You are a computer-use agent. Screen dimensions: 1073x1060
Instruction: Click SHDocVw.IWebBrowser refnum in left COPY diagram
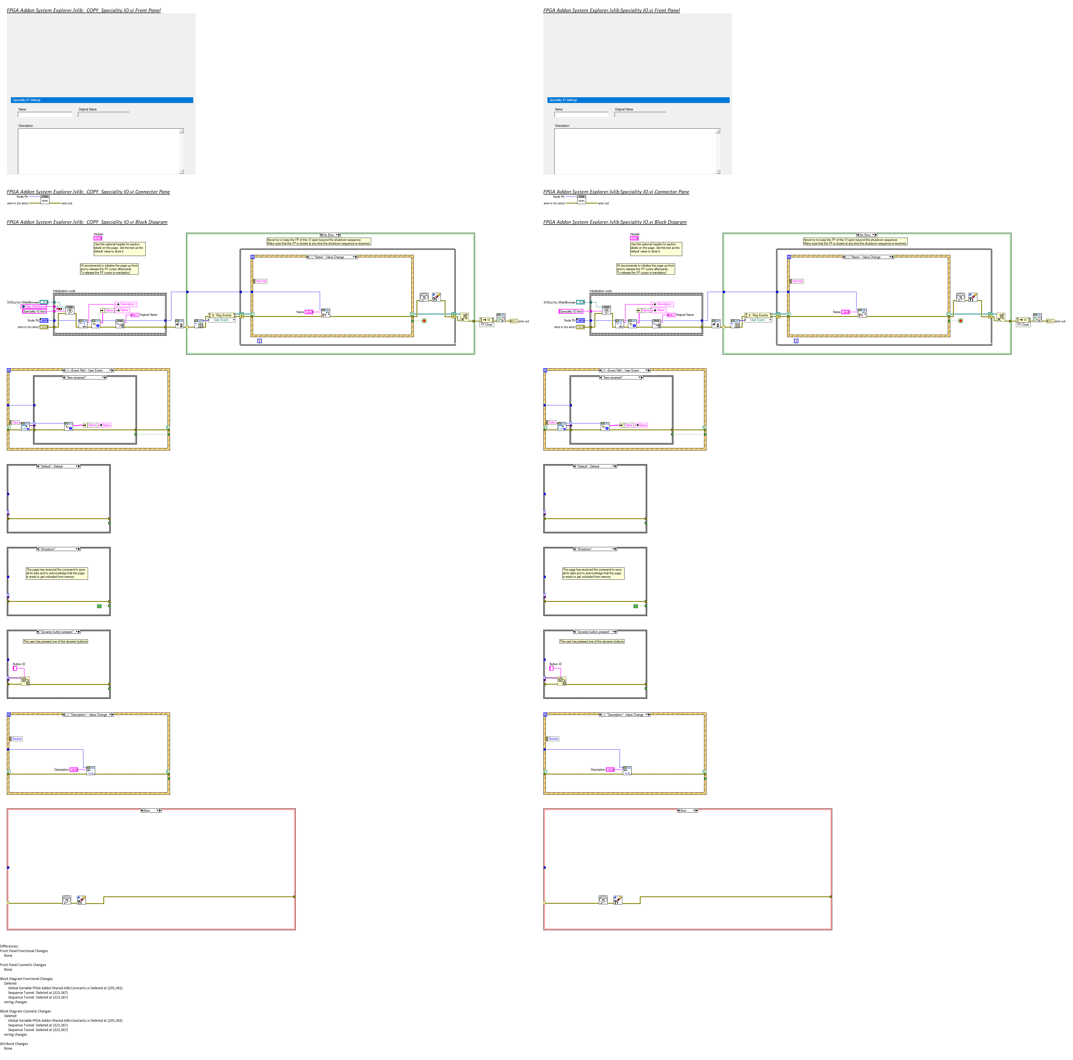[44, 302]
